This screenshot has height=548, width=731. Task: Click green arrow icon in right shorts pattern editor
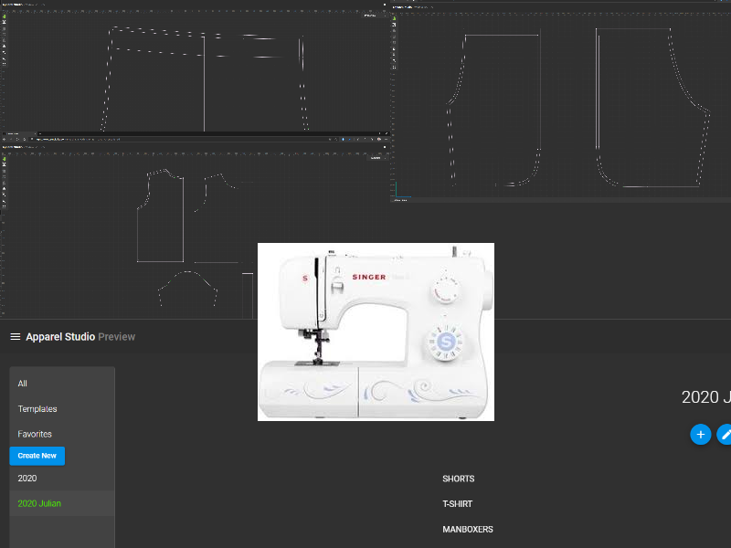click(x=394, y=18)
